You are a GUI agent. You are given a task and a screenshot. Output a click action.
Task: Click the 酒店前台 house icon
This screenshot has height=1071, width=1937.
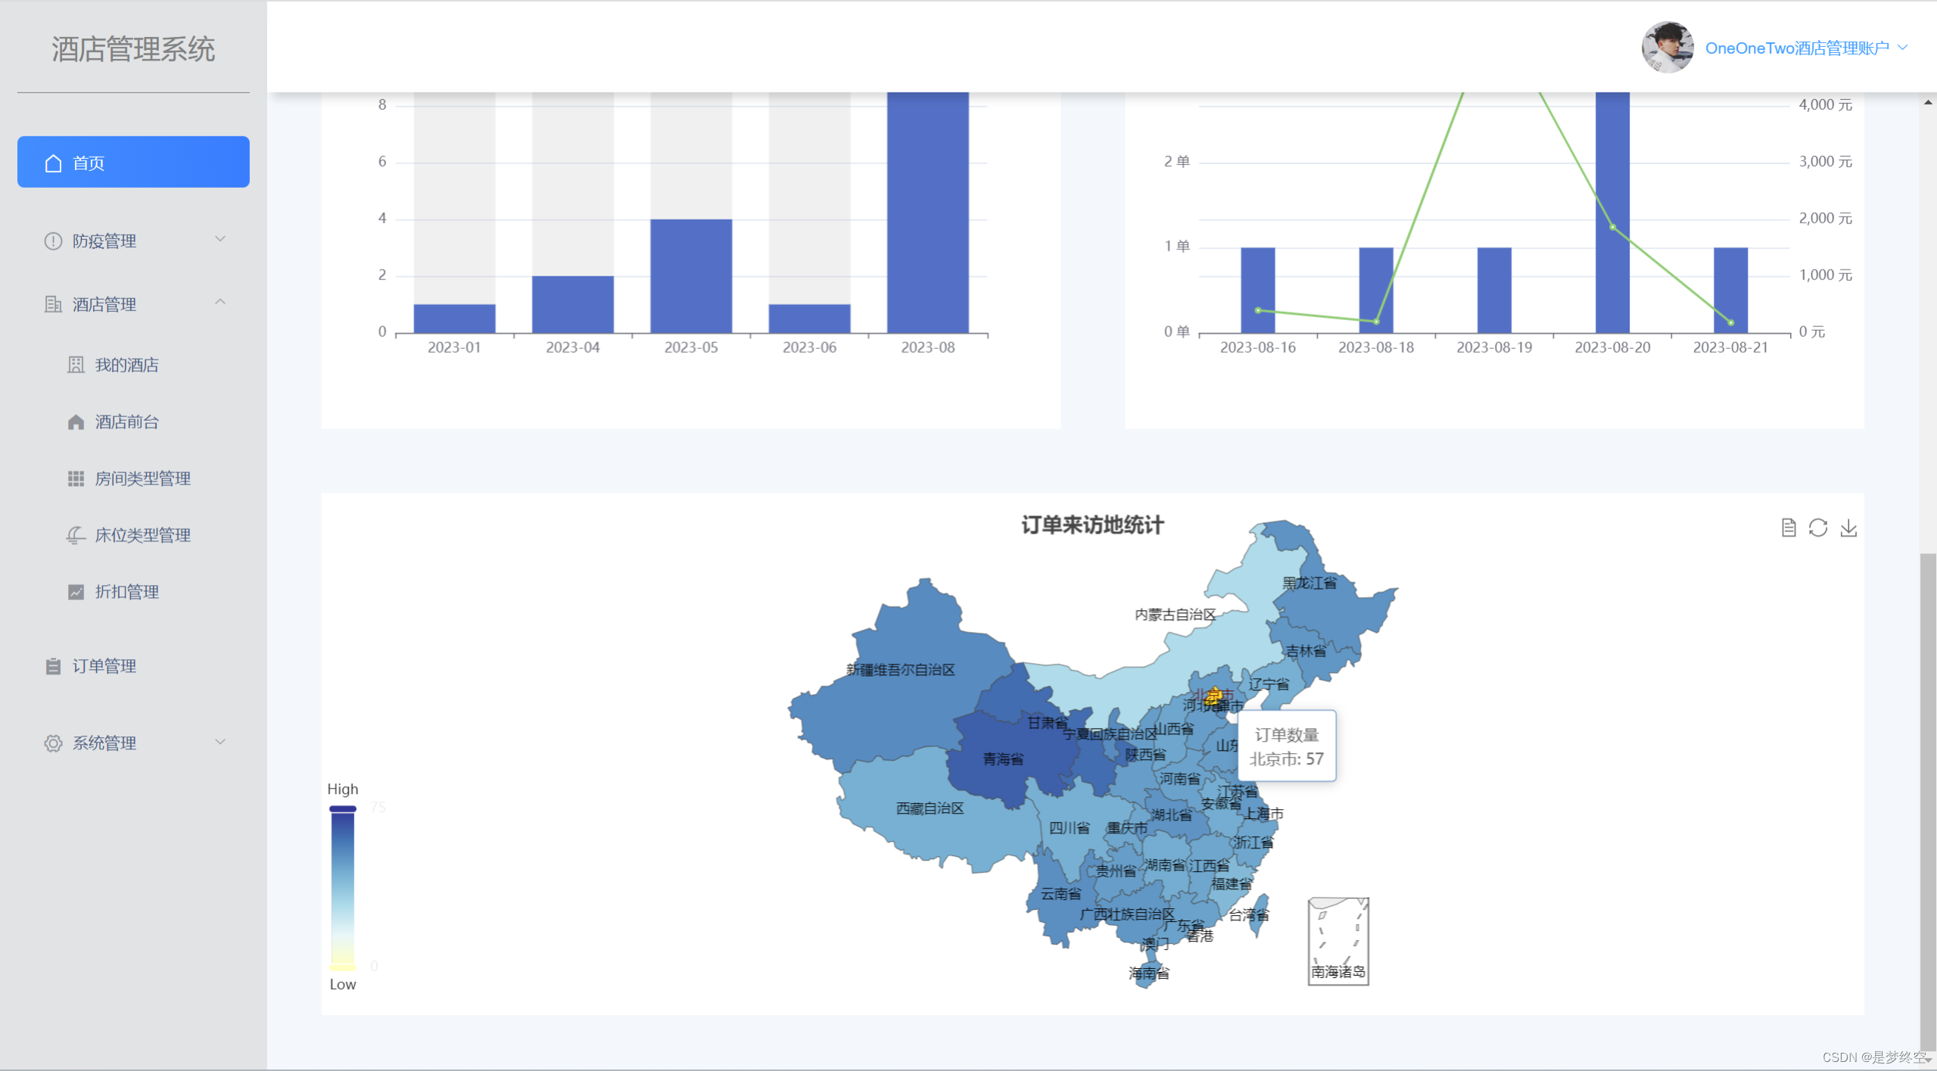[76, 422]
